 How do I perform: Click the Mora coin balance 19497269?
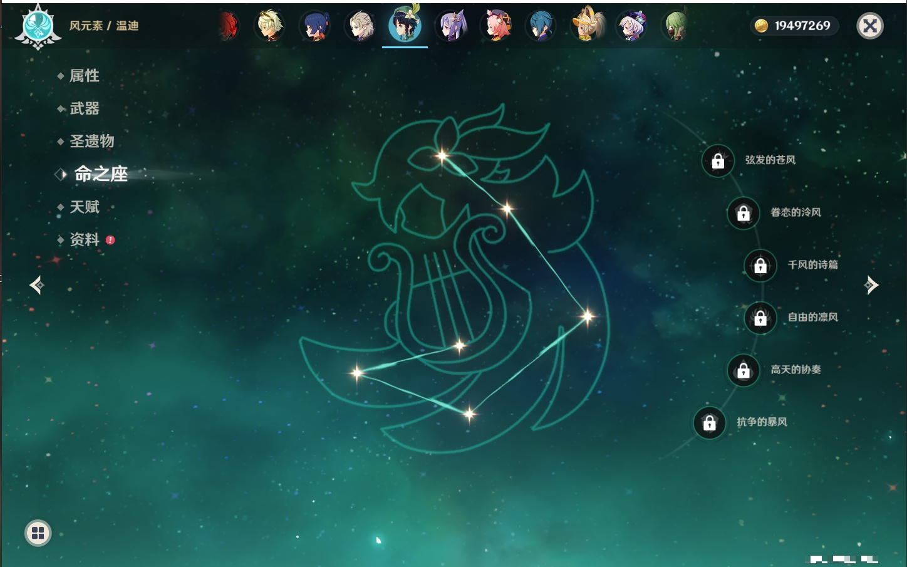click(x=794, y=26)
